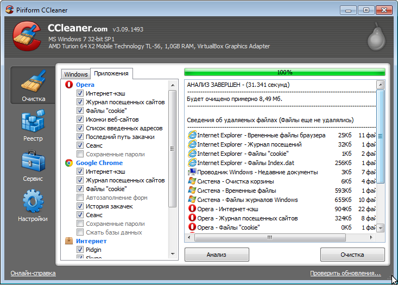Click the results horizontal scroll-left arrow
The width and height of the screenshot is (398, 285).
pos(189,237)
